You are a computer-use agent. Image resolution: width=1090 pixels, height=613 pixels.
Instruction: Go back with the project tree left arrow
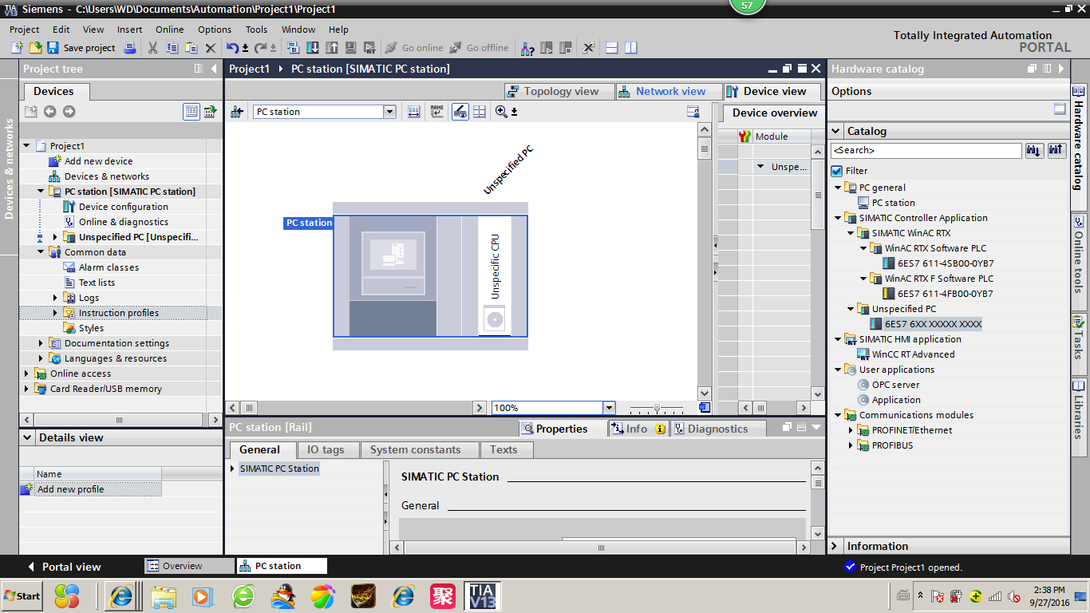[x=49, y=112]
